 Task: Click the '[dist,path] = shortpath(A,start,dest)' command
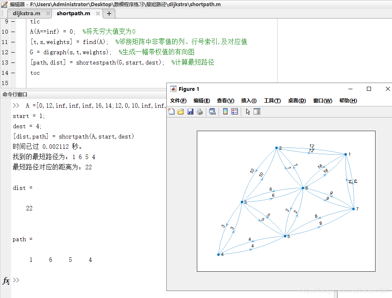(x=73, y=136)
